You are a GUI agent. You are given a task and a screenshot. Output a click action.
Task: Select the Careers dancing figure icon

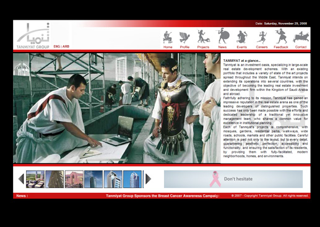click(x=262, y=37)
